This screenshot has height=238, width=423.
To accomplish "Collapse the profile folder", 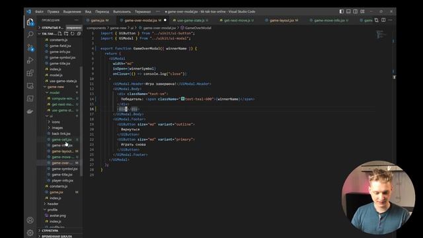I will [52, 210].
